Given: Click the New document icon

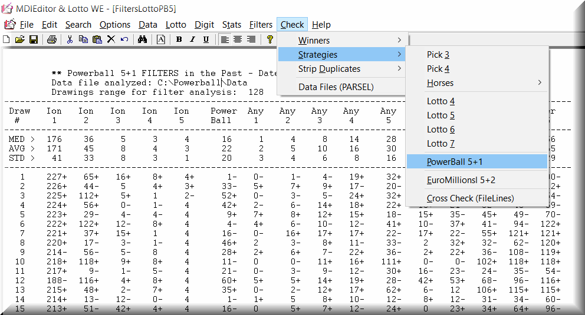Looking at the screenshot, I should [x=6, y=39].
